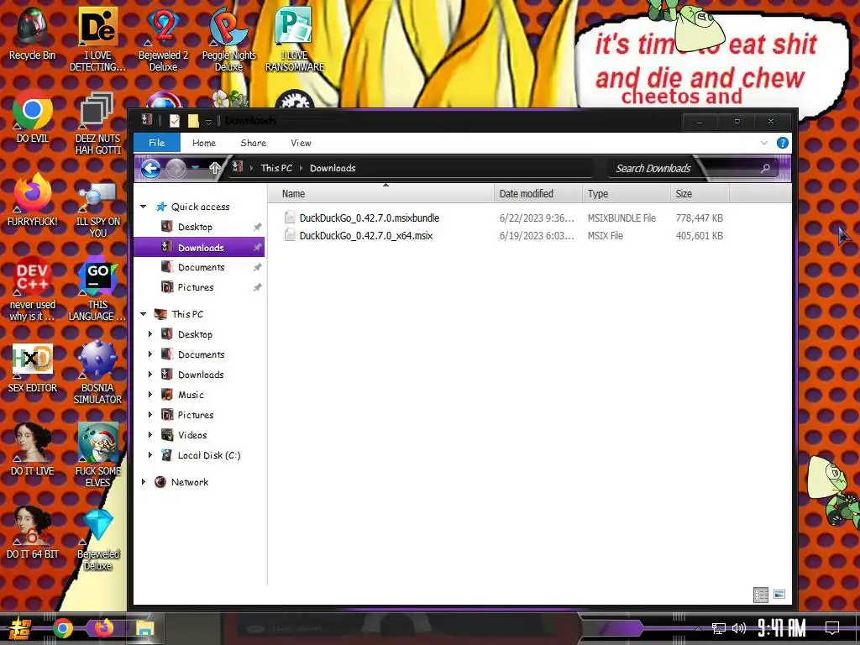Open the 'BOSNIA SIMULATOR' desktop icon
860x645 pixels.
click(x=97, y=372)
